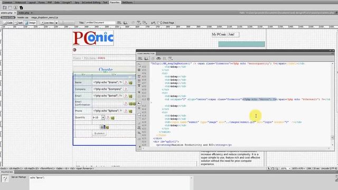
Task: Refresh Code Inspector view
Action: click(x=153, y=59)
